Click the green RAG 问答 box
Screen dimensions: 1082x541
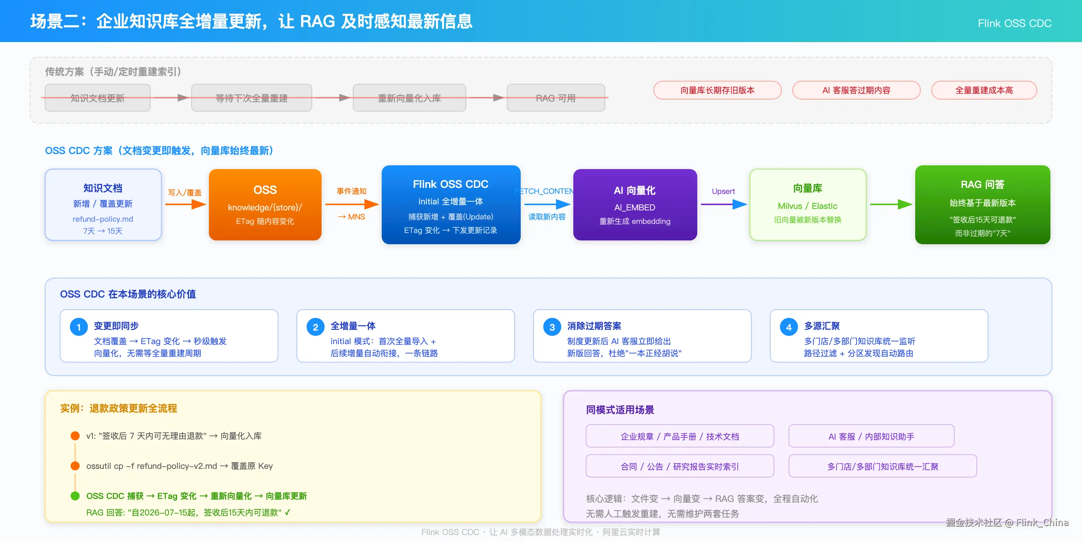[x=982, y=205]
